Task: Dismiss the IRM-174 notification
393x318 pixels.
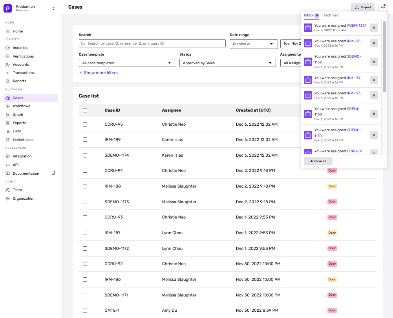Action: tap(374, 80)
